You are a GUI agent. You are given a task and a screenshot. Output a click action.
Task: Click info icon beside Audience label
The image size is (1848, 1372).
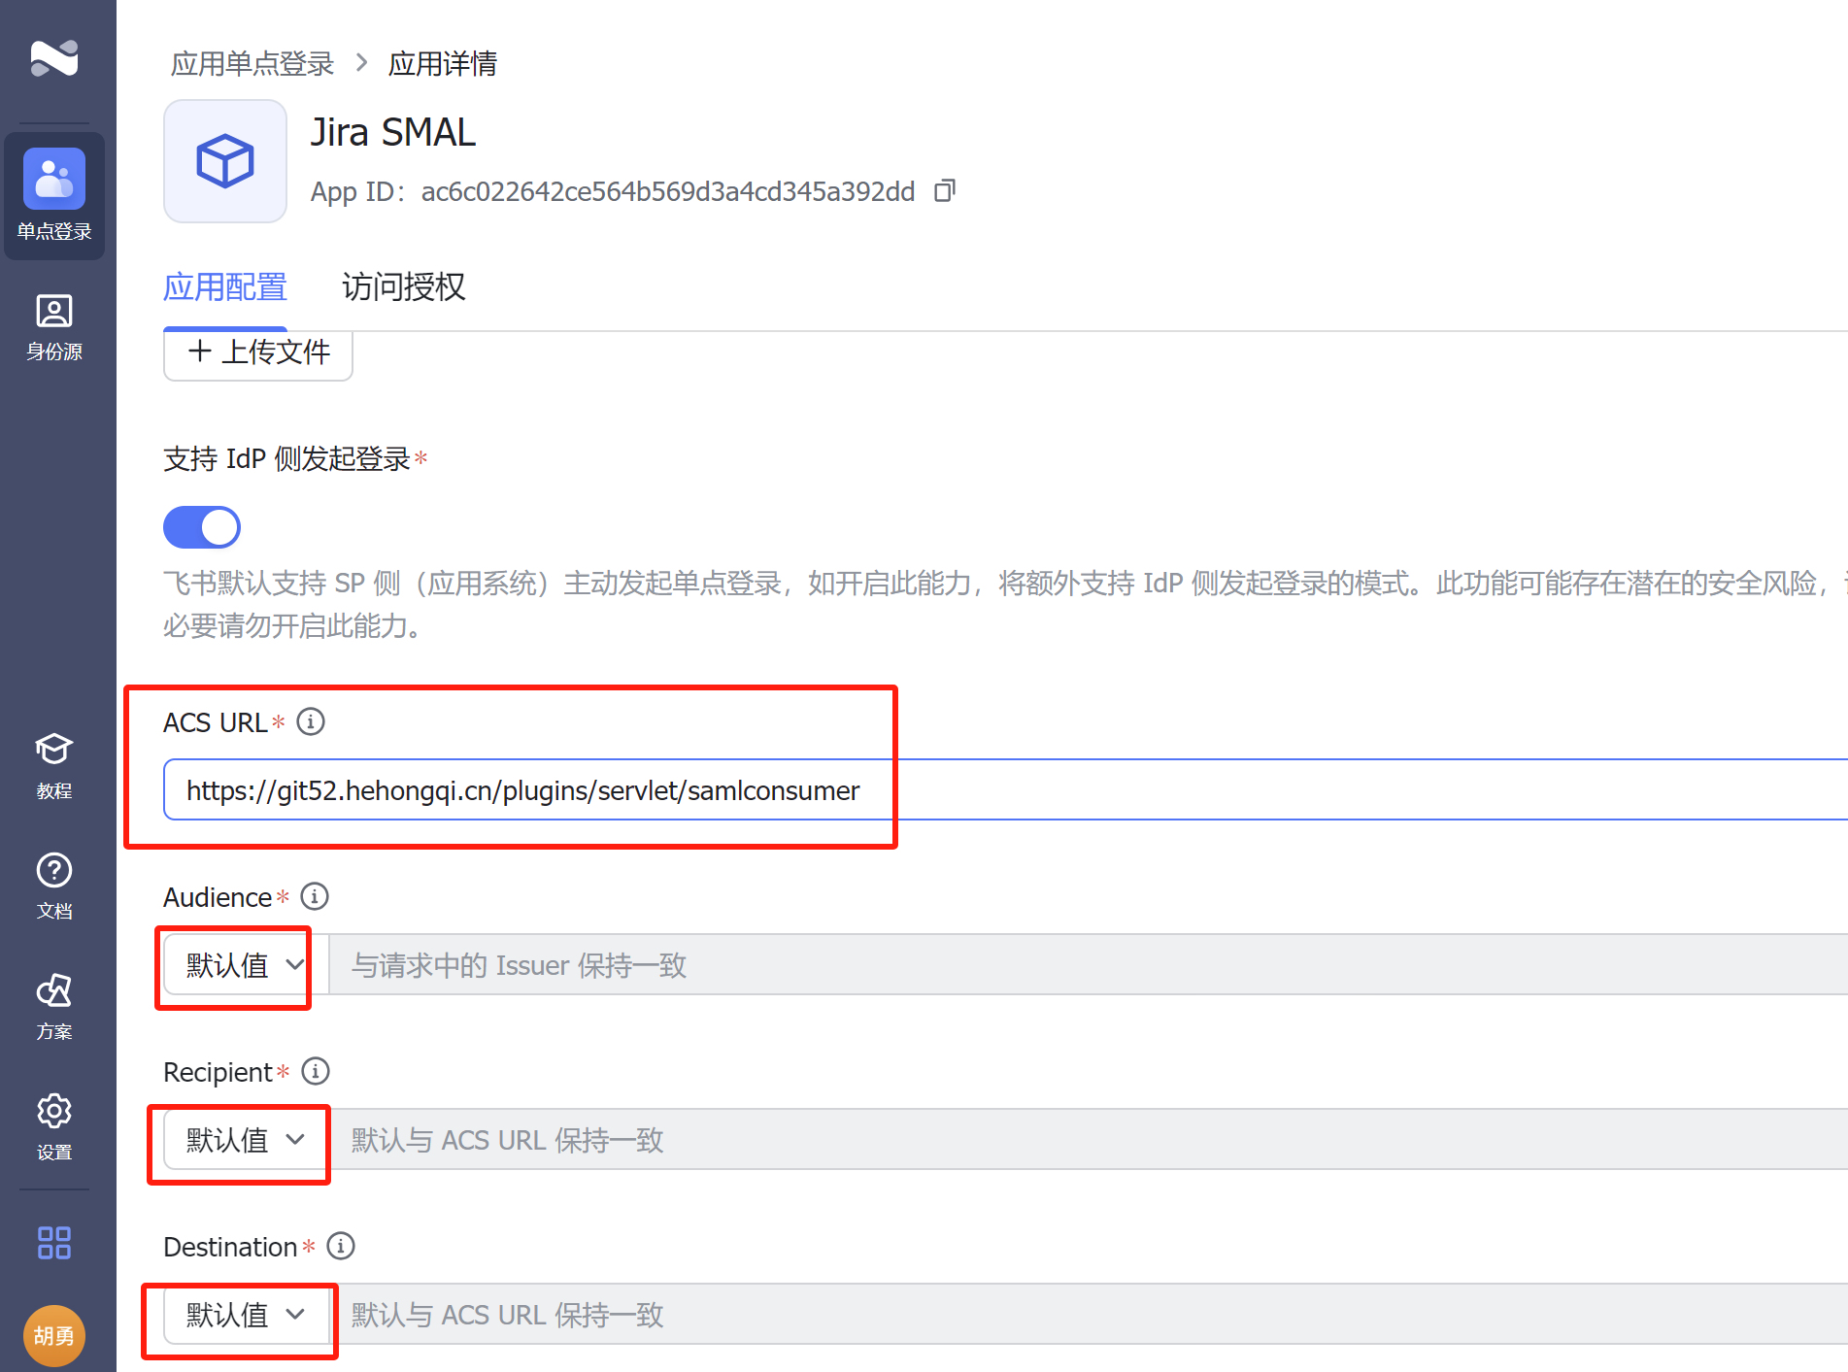pyautogui.click(x=315, y=896)
